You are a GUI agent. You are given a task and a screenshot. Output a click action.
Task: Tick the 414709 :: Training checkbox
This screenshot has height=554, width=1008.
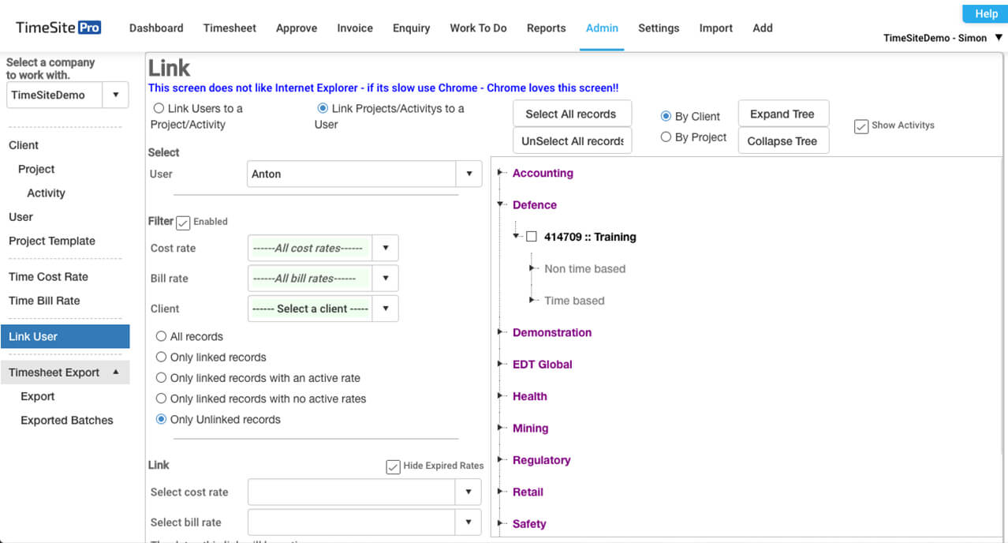pos(532,237)
